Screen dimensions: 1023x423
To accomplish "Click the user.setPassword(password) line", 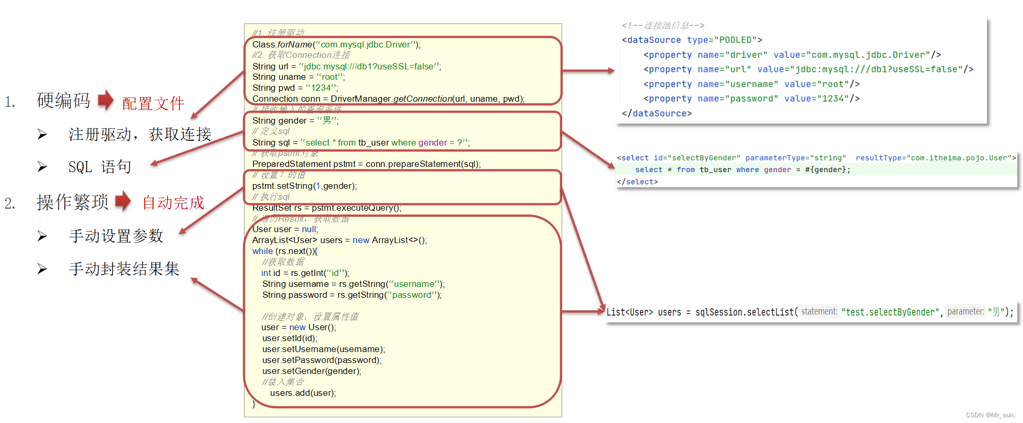I will tap(322, 360).
